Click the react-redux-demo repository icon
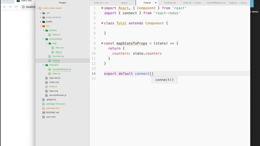This screenshot has height=146, width=260. pyautogui.click(x=41, y=8)
